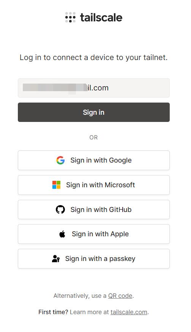Choose the Sign in with Google label

[x=101, y=160]
